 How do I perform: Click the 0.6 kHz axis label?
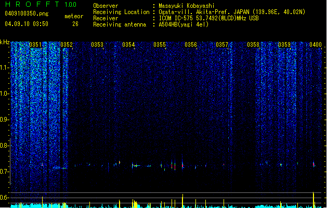(4, 198)
